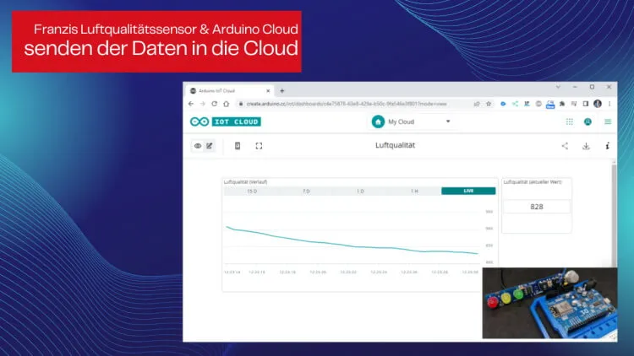
Task: Open the hamburger menu in IoT Cloud header
Action: 607,121
